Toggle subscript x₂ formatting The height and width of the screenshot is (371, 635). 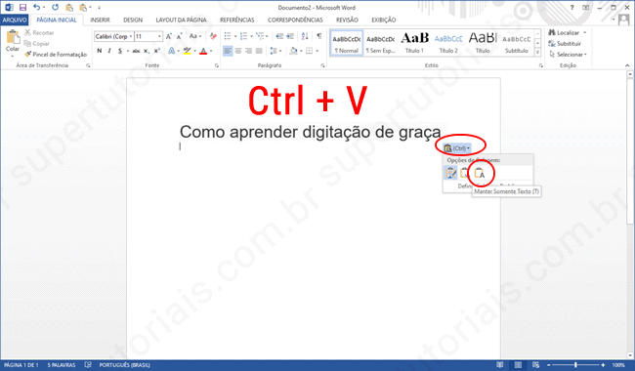[147, 51]
